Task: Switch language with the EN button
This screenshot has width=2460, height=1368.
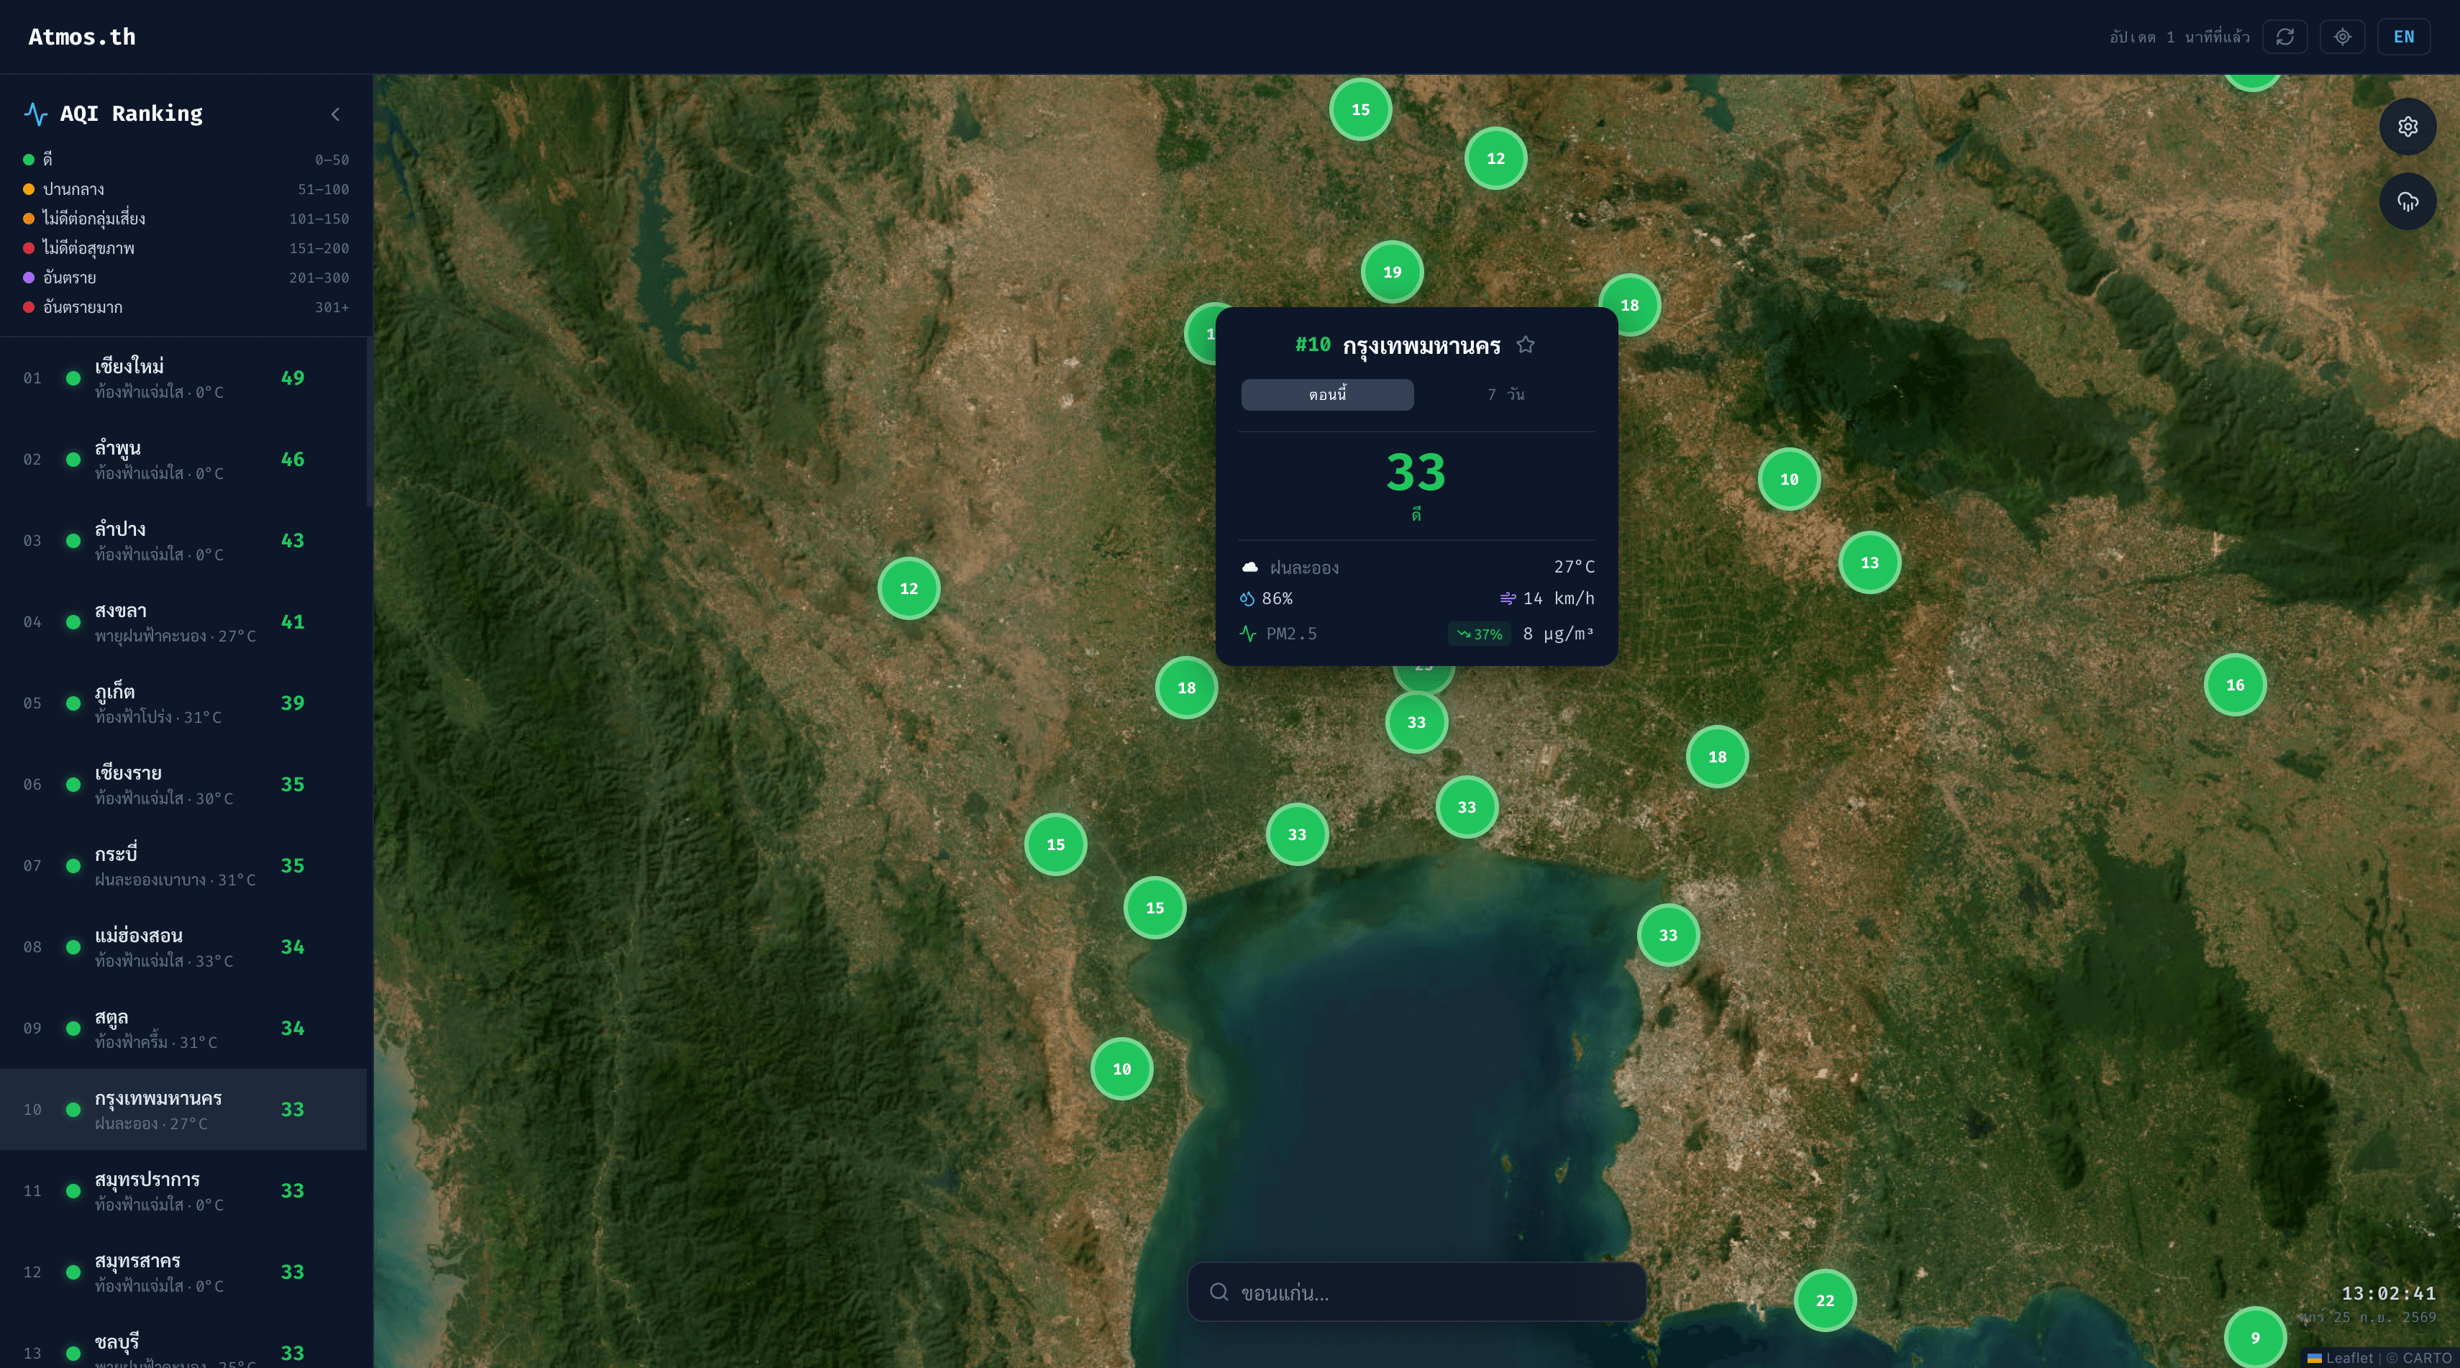Action: 2402,36
